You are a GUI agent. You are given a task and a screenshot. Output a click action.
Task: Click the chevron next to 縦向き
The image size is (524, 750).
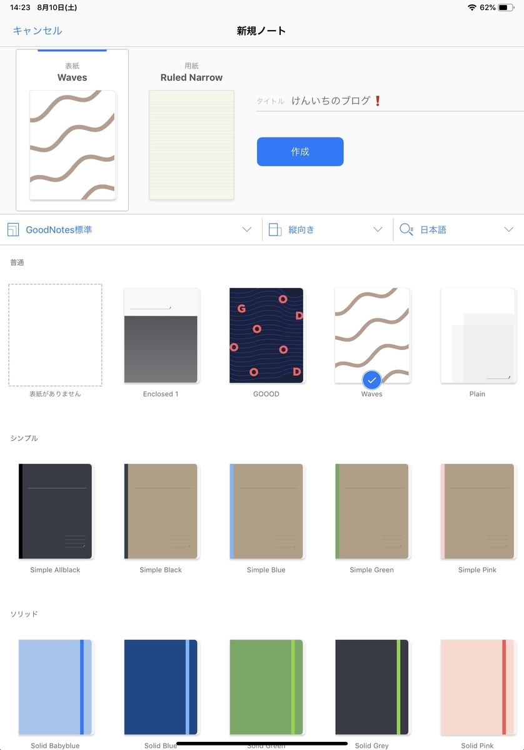[378, 229]
